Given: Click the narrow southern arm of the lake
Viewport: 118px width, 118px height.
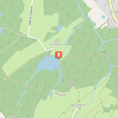Looking at the screenshot, I should [61, 76].
